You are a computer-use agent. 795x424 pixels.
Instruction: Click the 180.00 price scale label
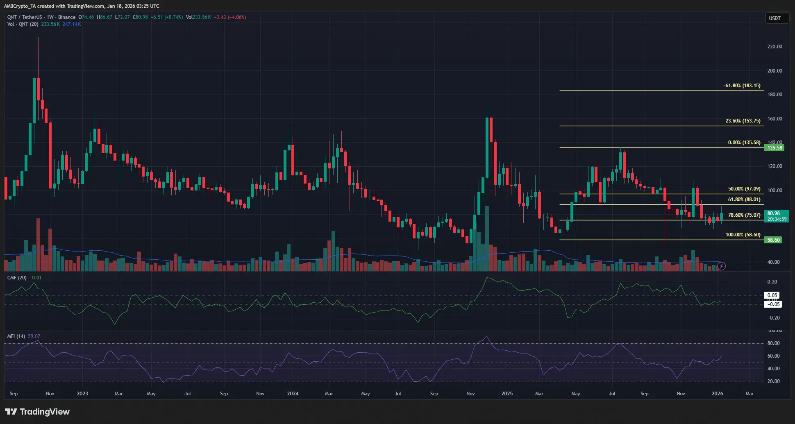(x=775, y=95)
